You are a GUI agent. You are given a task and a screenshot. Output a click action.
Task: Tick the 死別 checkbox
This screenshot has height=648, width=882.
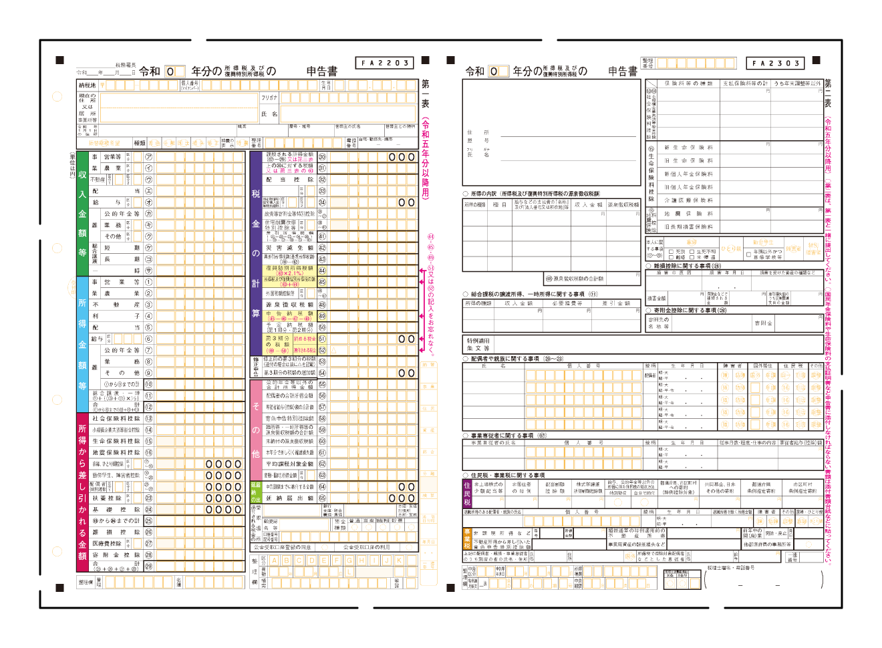[x=670, y=252]
